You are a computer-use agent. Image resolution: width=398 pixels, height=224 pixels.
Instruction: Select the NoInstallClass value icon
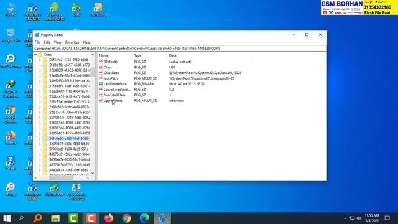click(101, 95)
